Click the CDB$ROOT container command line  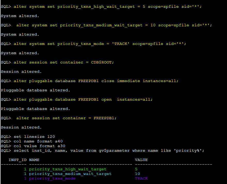pyautogui.click(x=64, y=62)
